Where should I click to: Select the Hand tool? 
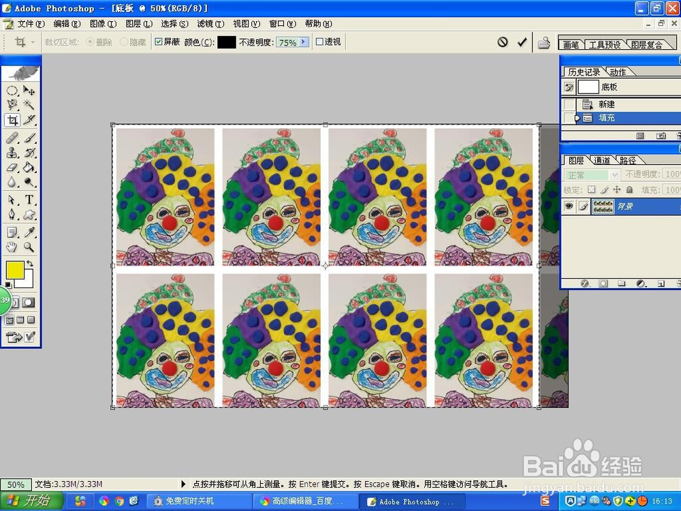click(x=12, y=247)
